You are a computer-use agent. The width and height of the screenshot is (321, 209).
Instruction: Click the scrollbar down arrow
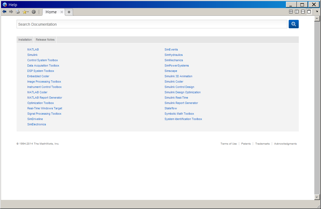click(317, 197)
